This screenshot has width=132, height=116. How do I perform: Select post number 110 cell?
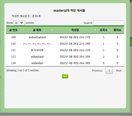[13, 44]
